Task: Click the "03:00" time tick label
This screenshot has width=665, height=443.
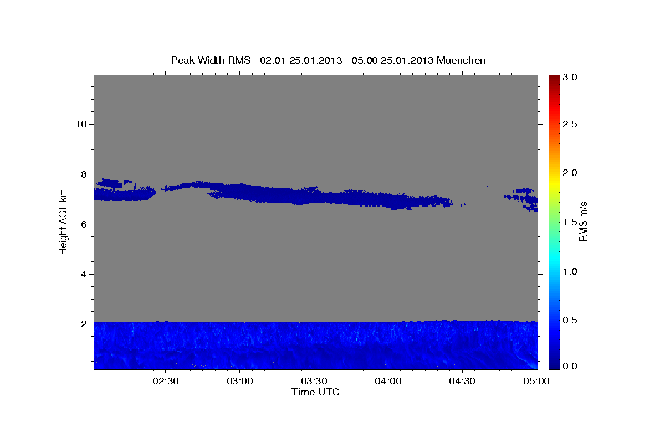Action: pos(239,381)
